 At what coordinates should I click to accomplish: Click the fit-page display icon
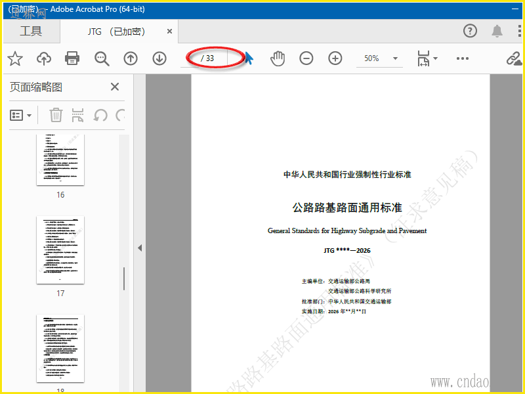point(423,58)
